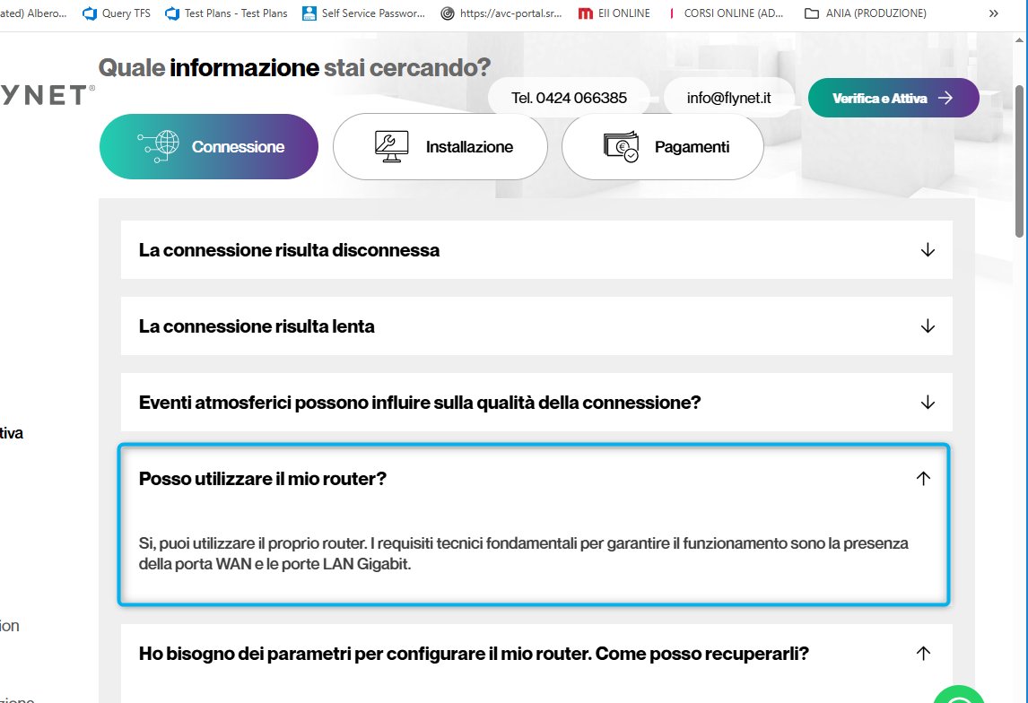1028x703 pixels.
Task: Click the CORSI ONLINE red favicon
Action: (671, 13)
